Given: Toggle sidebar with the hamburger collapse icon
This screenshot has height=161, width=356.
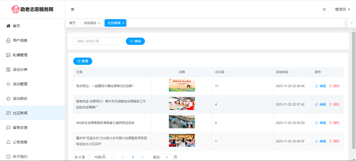Looking at the screenshot, I should tap(72, 9).
